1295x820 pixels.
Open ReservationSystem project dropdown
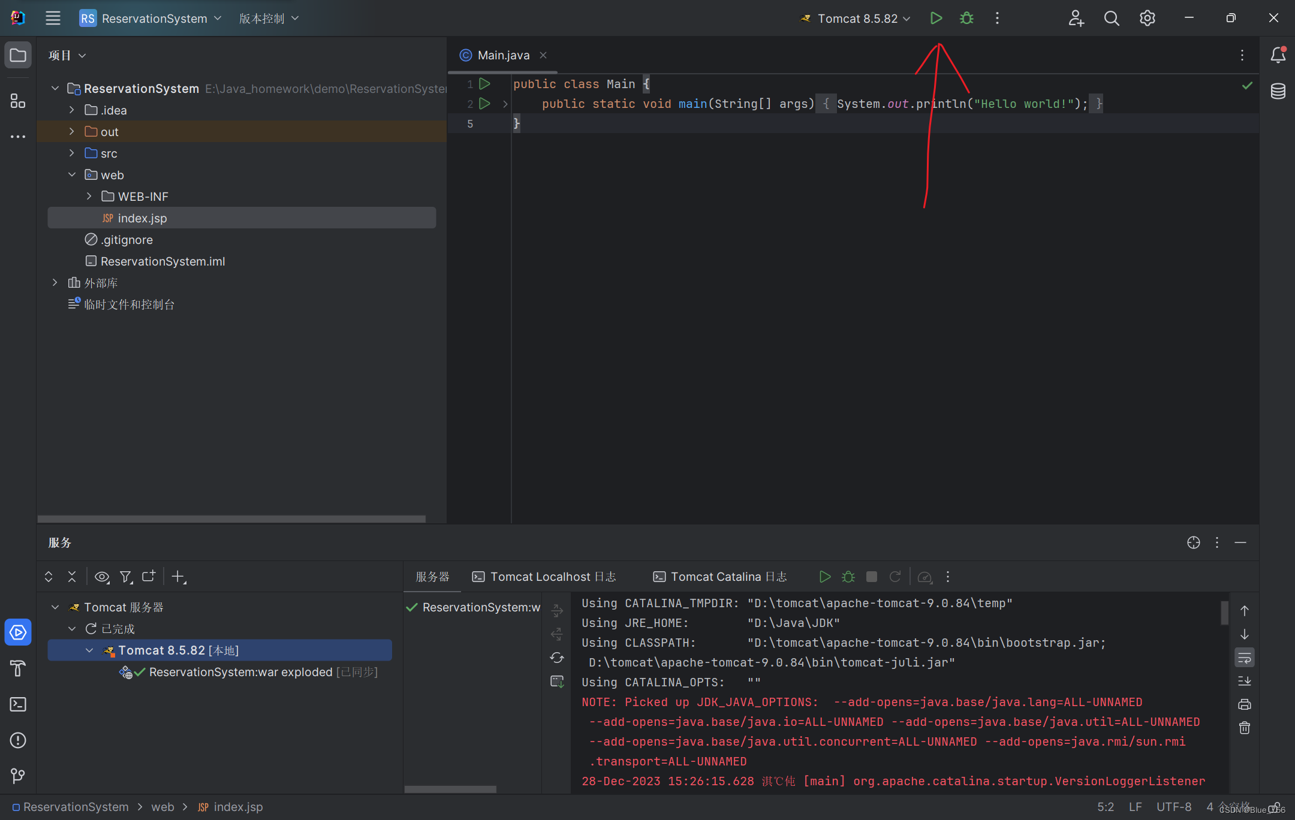(151, 19)
